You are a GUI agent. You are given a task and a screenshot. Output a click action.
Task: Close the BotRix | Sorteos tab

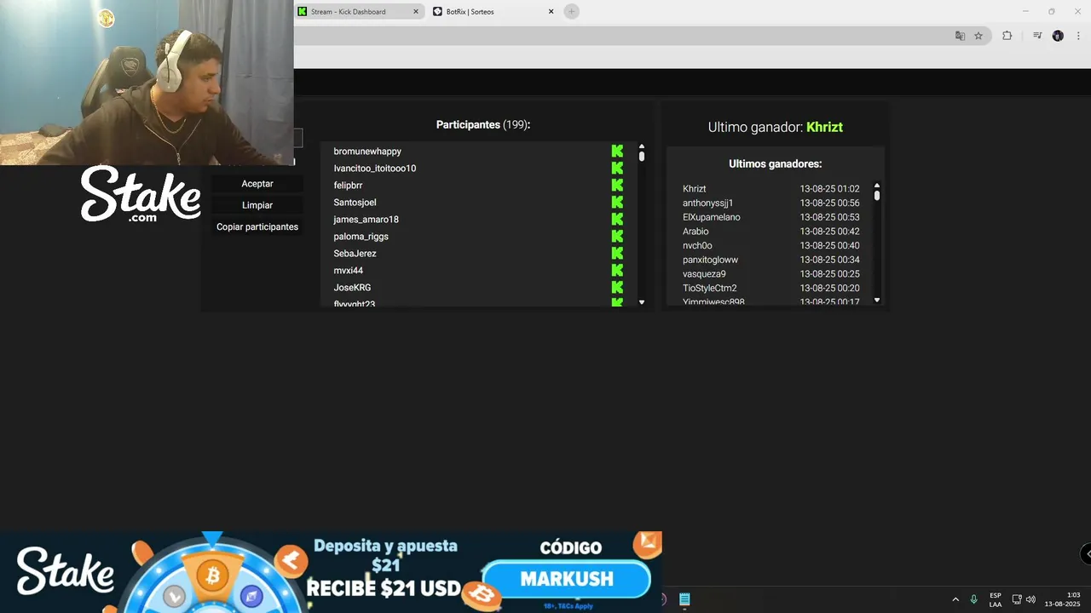(551, 12)
